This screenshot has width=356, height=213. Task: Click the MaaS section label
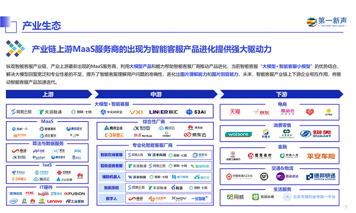click(x=47, y=121)
